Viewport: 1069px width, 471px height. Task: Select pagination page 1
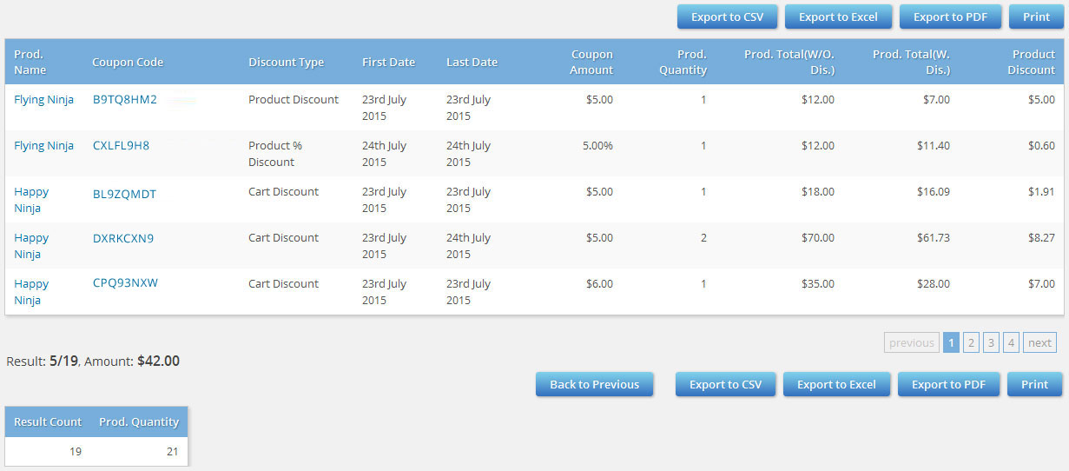[x=951, y=342]
